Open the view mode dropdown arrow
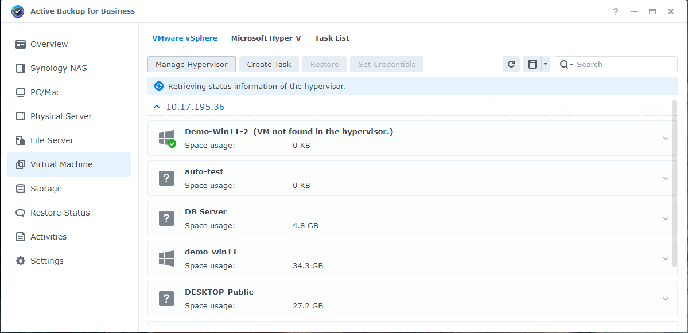This screenshot has height=333, width=688. coord(546,64)
